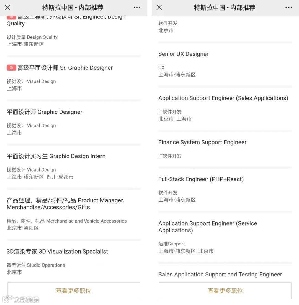299x305 pixels.
Task: Click 上海市·浦东新区 under Full-Stack Engineer
Action: tap(177, 200)
